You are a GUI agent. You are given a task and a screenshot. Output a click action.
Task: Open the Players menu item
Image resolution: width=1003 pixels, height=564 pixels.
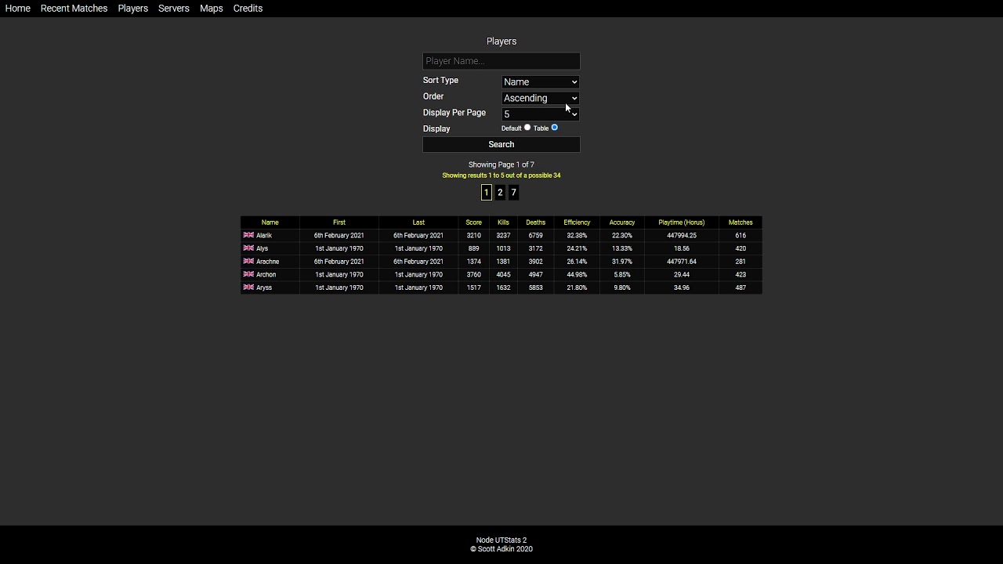(x=133, y=9)
